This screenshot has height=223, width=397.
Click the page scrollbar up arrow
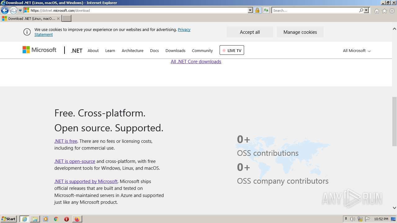point(394,29)
